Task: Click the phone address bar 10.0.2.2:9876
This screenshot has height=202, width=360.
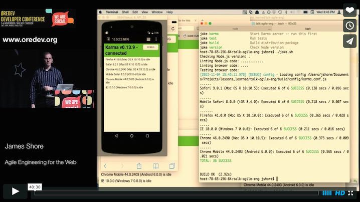Action: pyautogui.click(x=121, y=39)
